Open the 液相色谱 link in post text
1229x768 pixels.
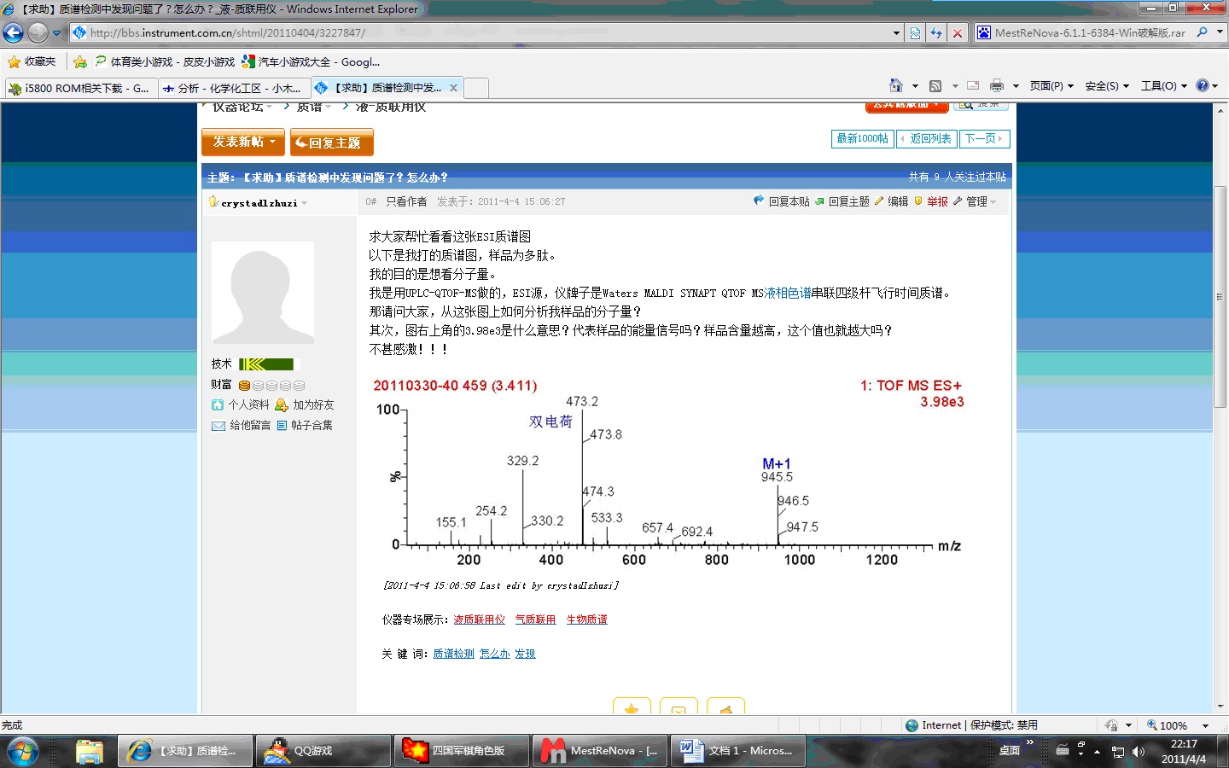pos(787,293)
